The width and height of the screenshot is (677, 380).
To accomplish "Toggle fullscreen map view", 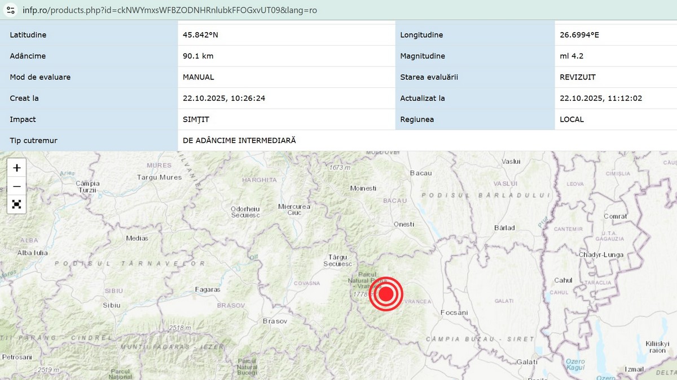I will pyautogui.click(x=17, y=204).
